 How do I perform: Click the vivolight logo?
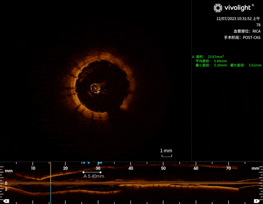point(233,8)
